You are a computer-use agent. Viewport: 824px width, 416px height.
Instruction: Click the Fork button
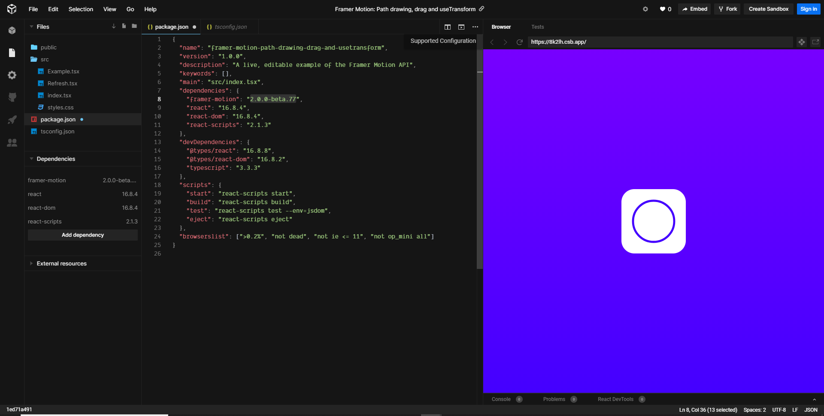(x=727, y=9)
